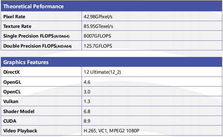Click Single Precision FLOPS label
223x137 pixels.
coord(36,36)
